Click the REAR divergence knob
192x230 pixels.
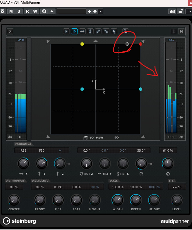(76, 200)
